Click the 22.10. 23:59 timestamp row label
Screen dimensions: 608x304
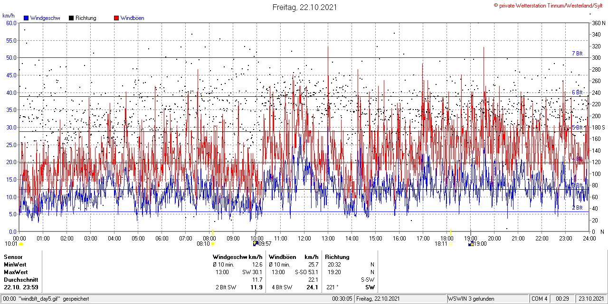tap(21, 287)
